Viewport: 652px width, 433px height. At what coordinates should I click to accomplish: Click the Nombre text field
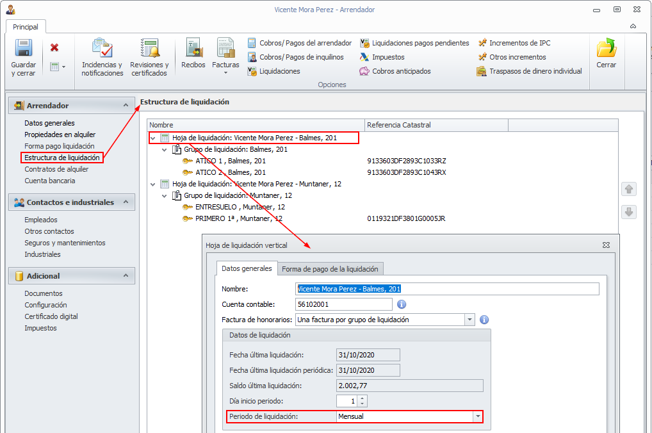pos(447,289)
